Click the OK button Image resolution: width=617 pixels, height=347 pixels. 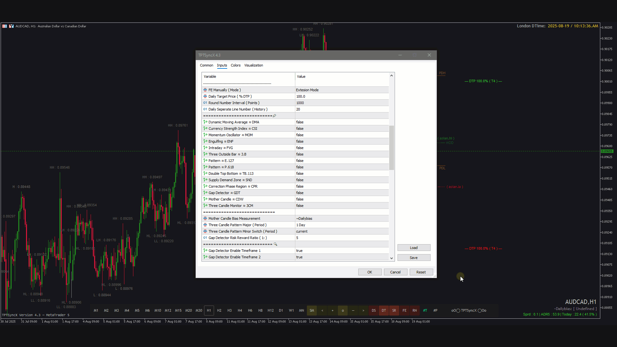click(370, 272)
